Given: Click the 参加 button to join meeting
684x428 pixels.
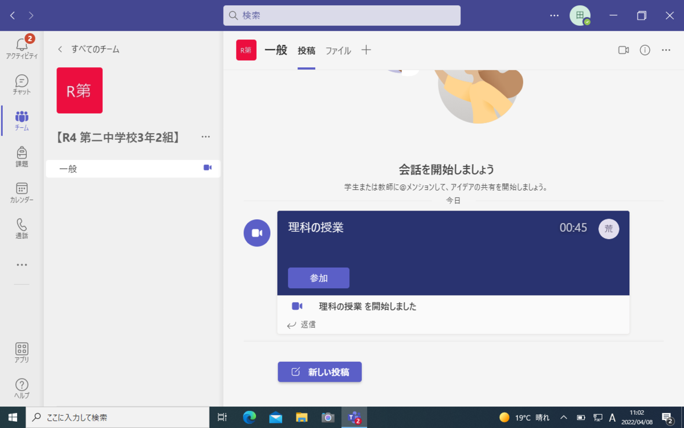Looking at the screenshot, I should click(x=319, y=278).
